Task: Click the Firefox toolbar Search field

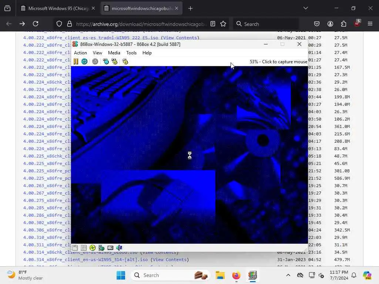Action: (x=266, y=24)
